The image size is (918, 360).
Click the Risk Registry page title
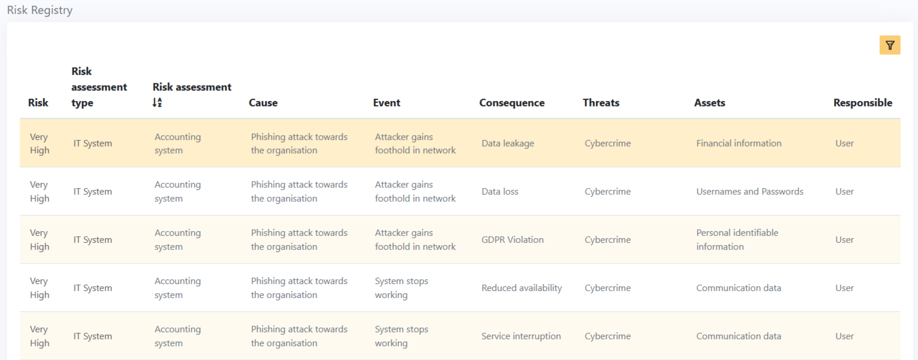click(x=40, y=10)
